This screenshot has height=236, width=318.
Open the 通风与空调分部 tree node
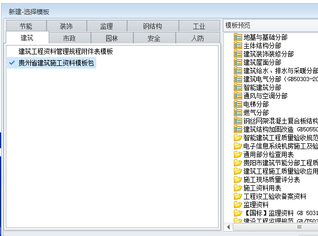265,96
